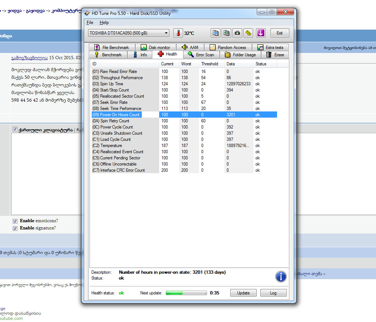Switch to the Disk monitor tab
Image resolution: width=376 pixels, height=322 pixels.
click(156, 47)
